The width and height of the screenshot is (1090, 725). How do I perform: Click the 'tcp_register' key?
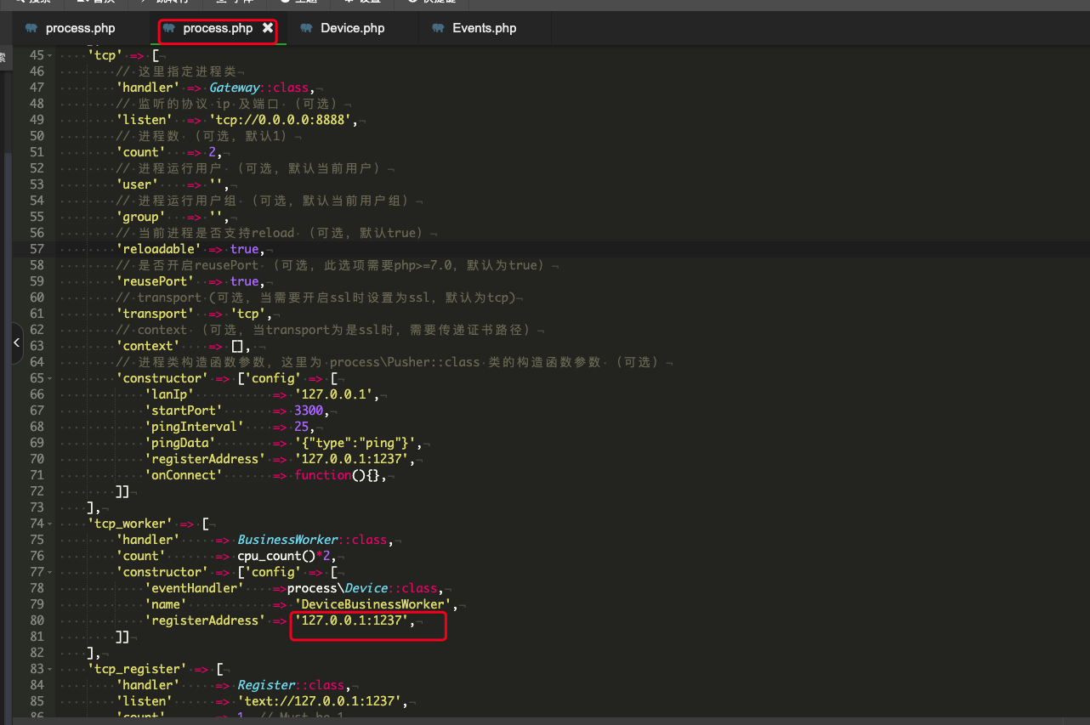coord(137,669)
